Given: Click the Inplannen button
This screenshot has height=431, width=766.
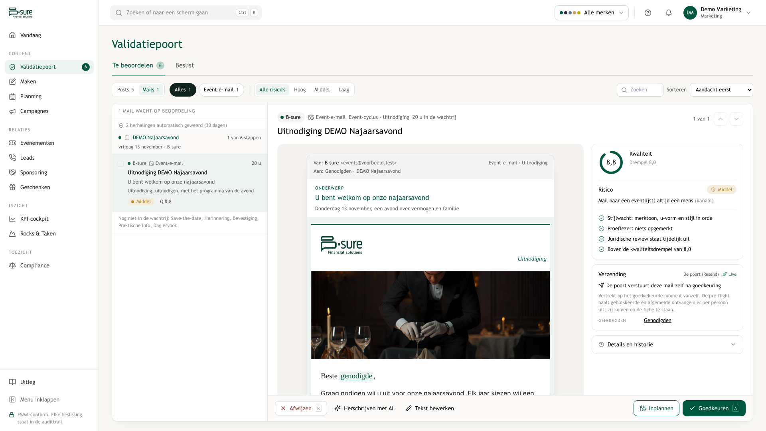Looking at the screenshot, I should pyautogui.click(x=656, y=408).
